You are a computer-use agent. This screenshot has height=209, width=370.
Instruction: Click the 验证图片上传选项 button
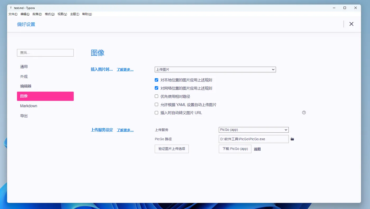click(172, 149)
